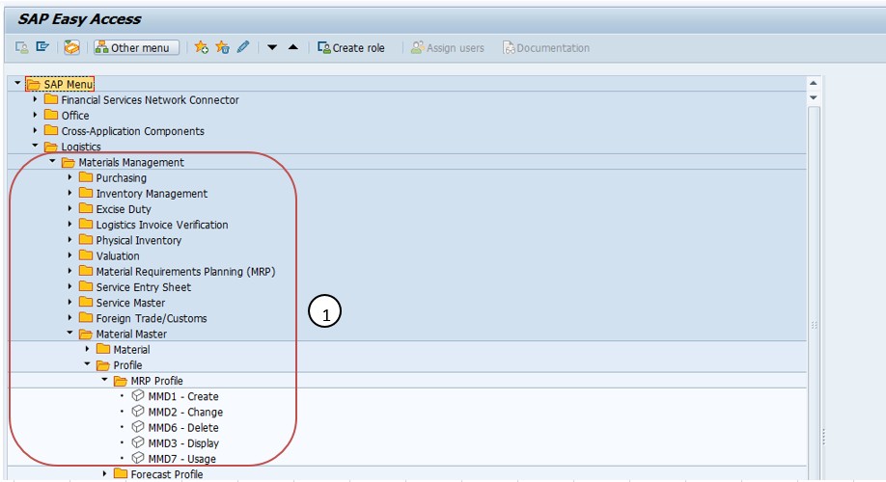Screen dimensions: 886x482
Task: Click the Add to Favorites star icon
Action: click(x=201, y=47)
